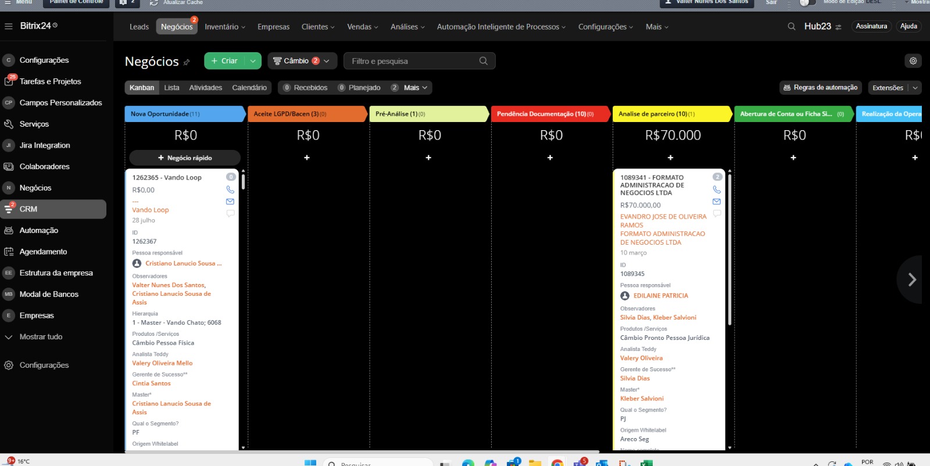Click the plus icon under Pré-Análise column

(x=428, y=157)
